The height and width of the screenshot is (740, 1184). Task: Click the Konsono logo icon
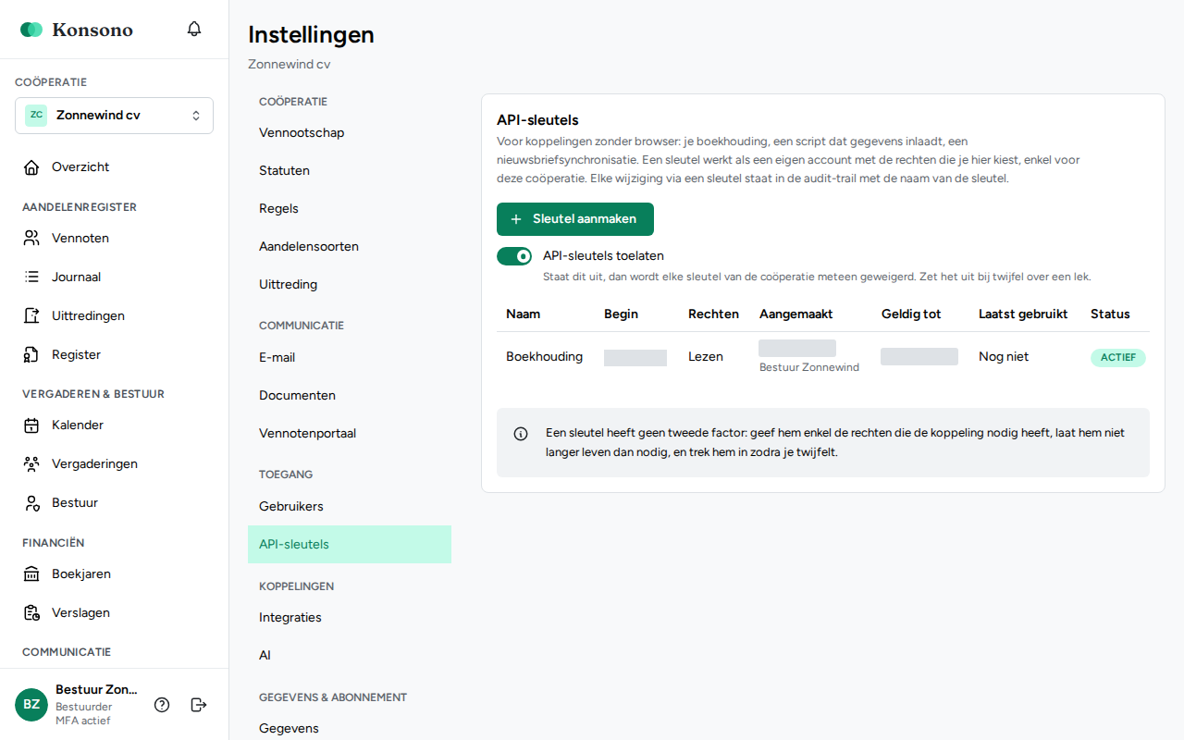31,30
